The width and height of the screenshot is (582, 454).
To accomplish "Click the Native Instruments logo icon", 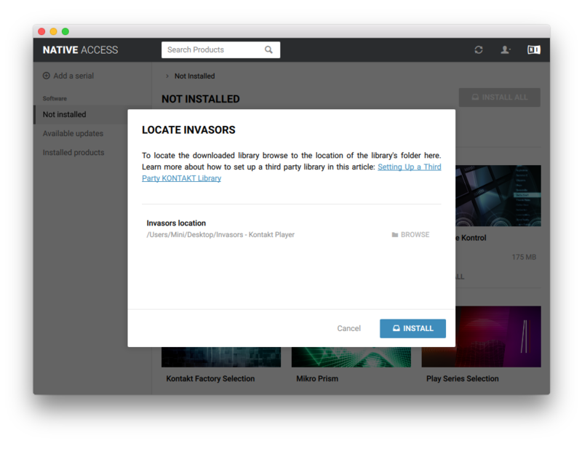I will pyautogui.click(x=534, y=49).
